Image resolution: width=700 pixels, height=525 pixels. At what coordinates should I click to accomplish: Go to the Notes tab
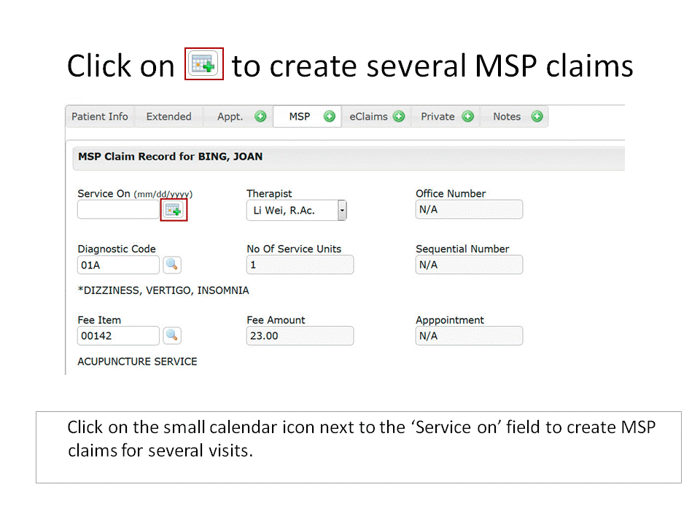point(507,117)
